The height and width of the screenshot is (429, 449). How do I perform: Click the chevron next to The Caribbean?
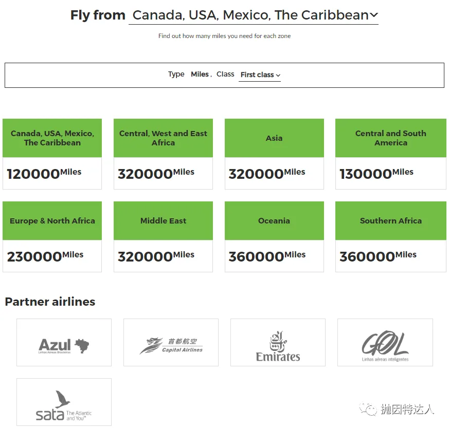tap(374, 15)
